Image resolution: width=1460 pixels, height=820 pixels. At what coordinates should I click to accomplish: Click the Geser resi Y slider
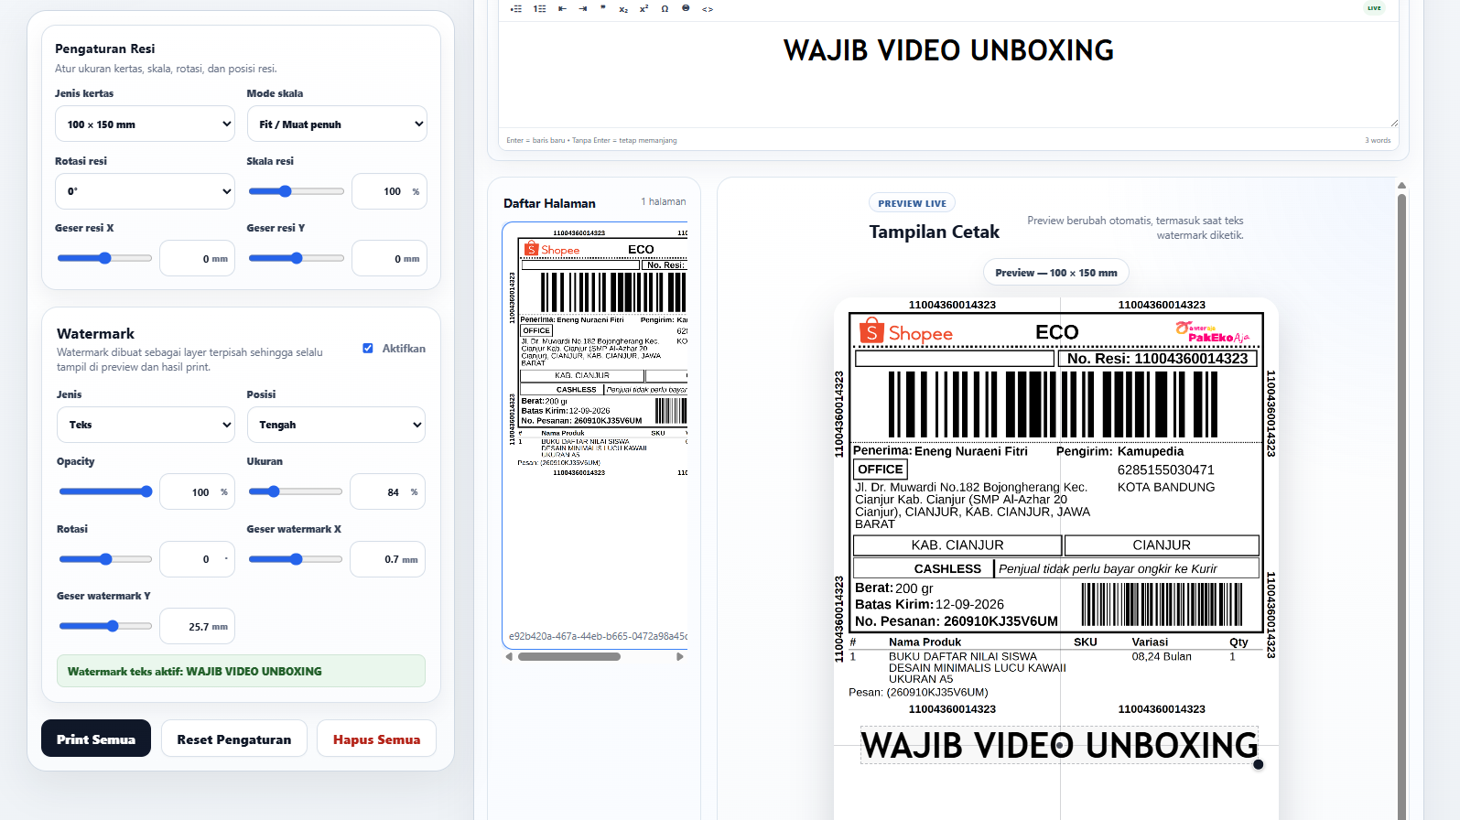(x=296, y=258)
